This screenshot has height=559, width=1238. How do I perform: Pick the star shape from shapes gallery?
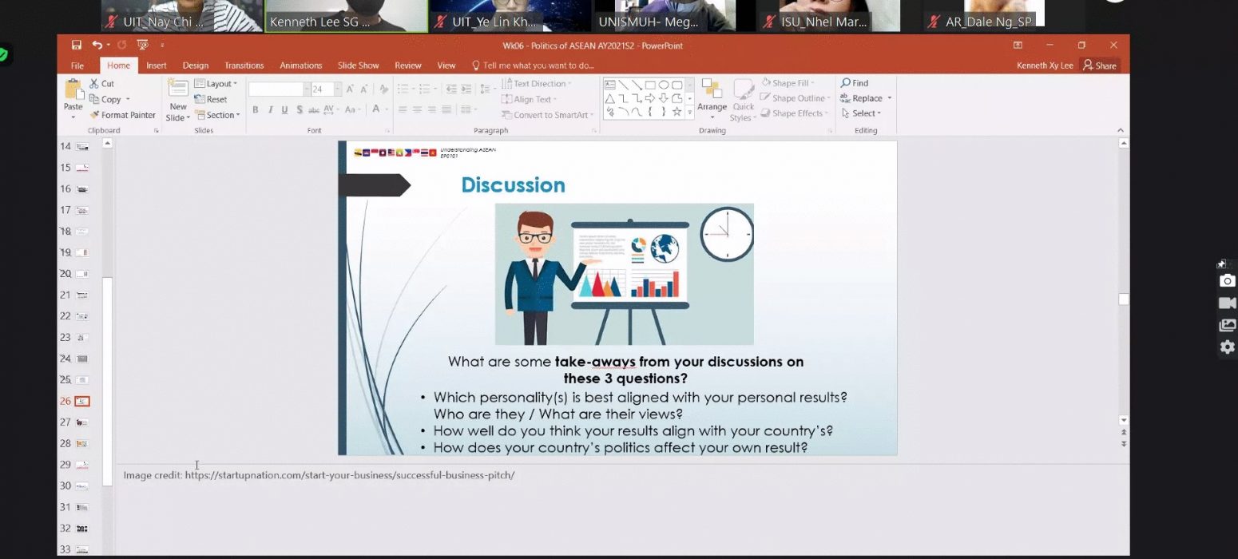point(677,112)
